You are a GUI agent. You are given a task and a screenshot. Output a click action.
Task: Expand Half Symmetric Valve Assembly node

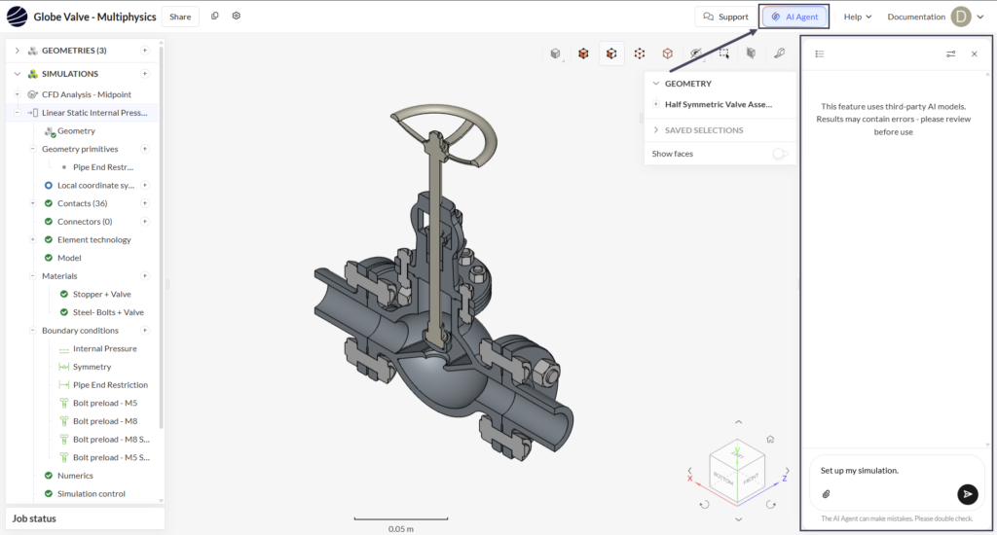[x=655, y=104]
